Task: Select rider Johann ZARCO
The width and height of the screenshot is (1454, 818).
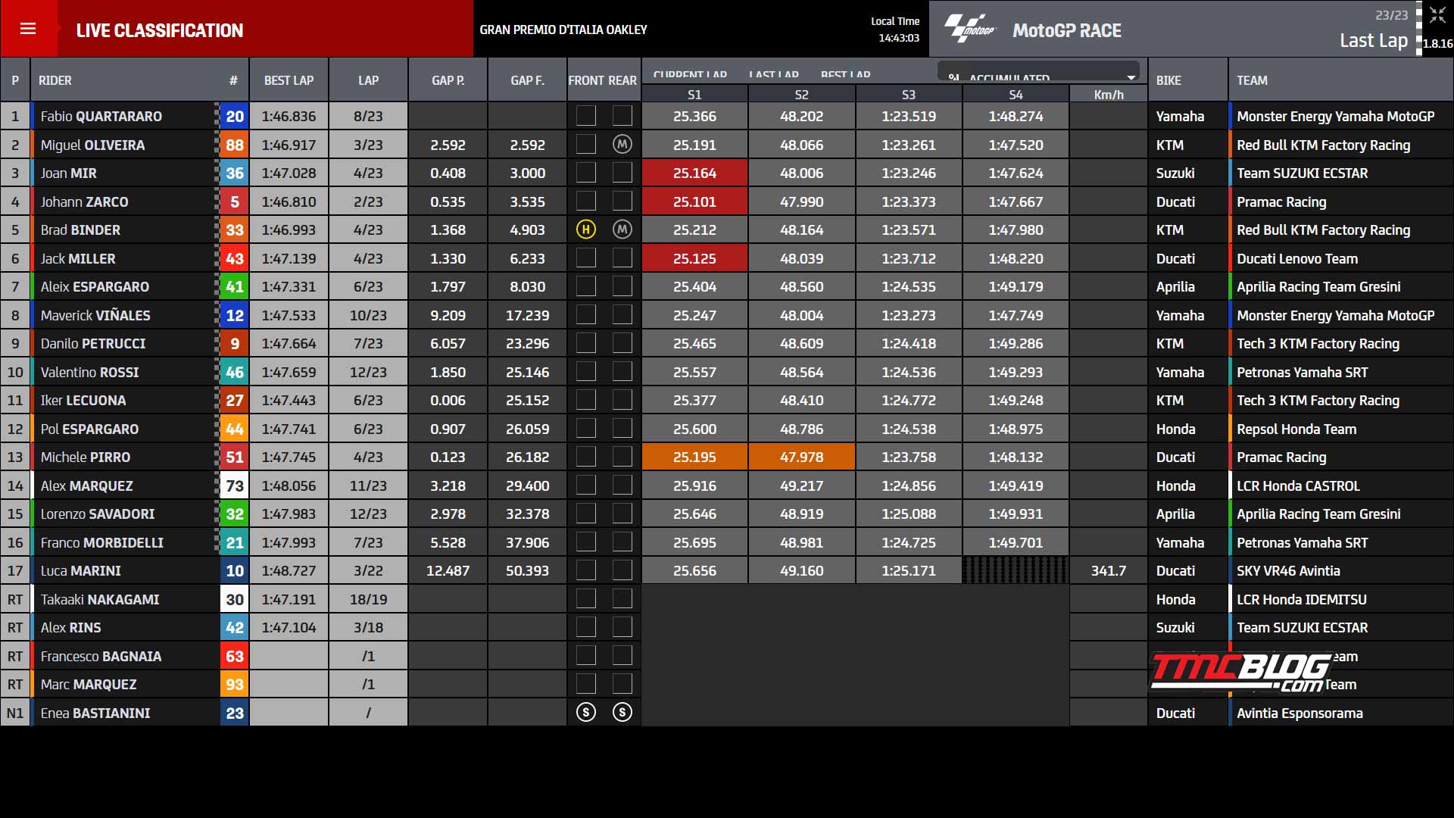Action: 85,201
